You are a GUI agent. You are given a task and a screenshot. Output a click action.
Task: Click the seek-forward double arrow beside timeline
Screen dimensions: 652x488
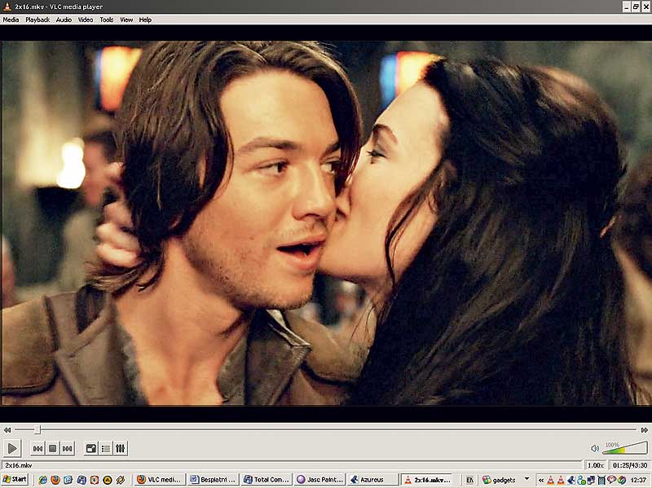[645, 430]
